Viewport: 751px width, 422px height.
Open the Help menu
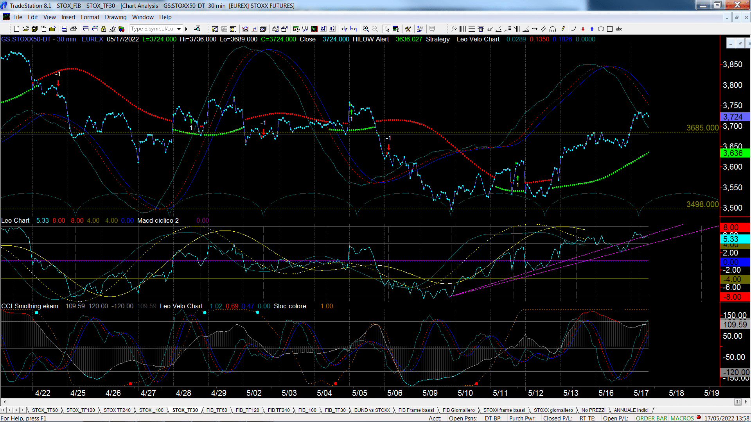point(165,17)
